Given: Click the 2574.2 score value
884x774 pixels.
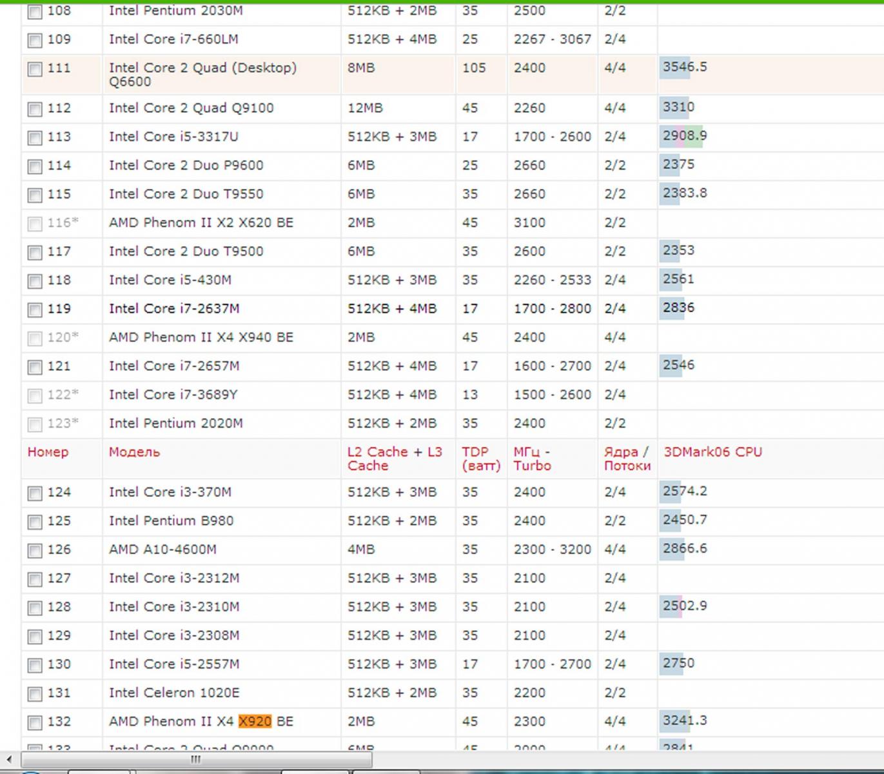Looking at the screenshot, I should [x=684, y=491].
